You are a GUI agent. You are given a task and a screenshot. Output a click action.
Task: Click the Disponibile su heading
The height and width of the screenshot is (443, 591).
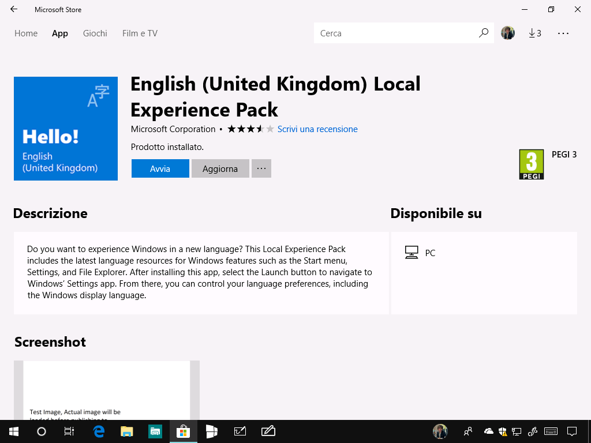coord(436,213)
